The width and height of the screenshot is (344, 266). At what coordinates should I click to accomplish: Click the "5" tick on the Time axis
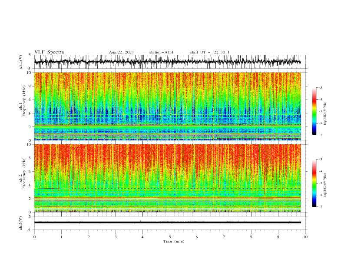pos(170,237)
